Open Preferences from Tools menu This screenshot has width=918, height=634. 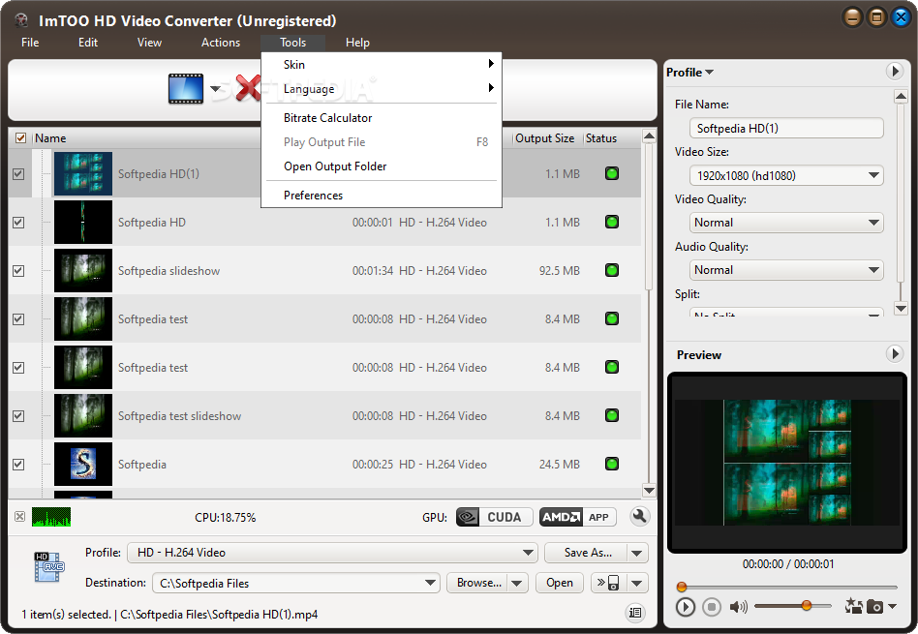[382, 195]
